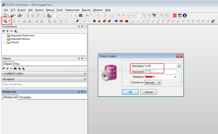
Task: Click the black movie camera macro icon
Action: pyautogui.click(x=154, y=15)
